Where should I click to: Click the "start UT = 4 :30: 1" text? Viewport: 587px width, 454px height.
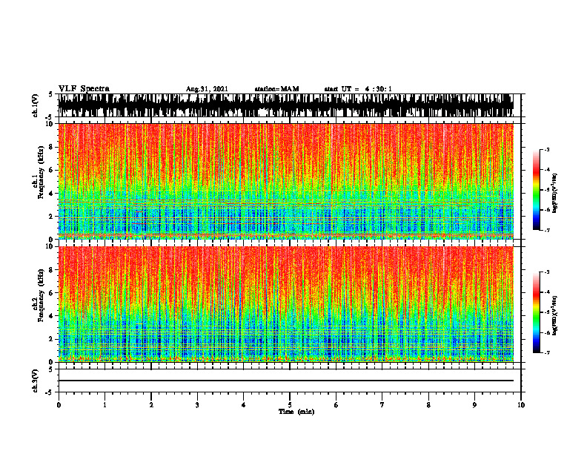[x=358, y=89]
